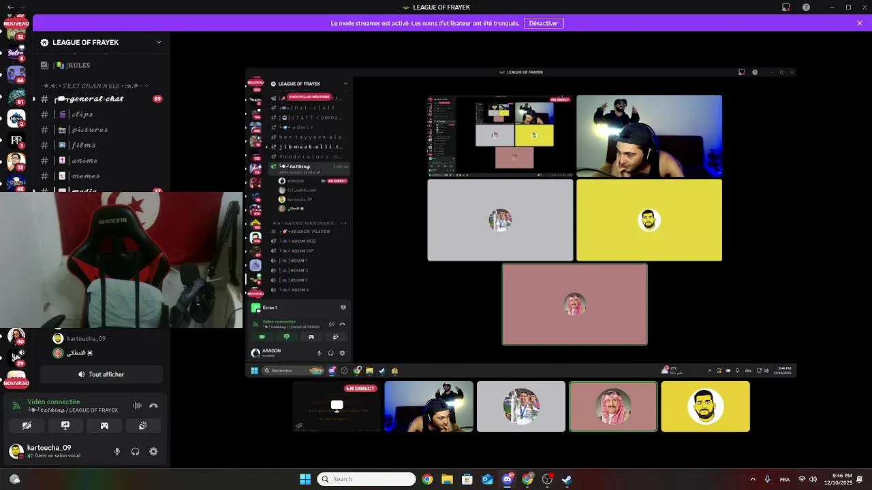872x490 pixels.
Task: Click the screen share button
Action: (x=65, y=425)
